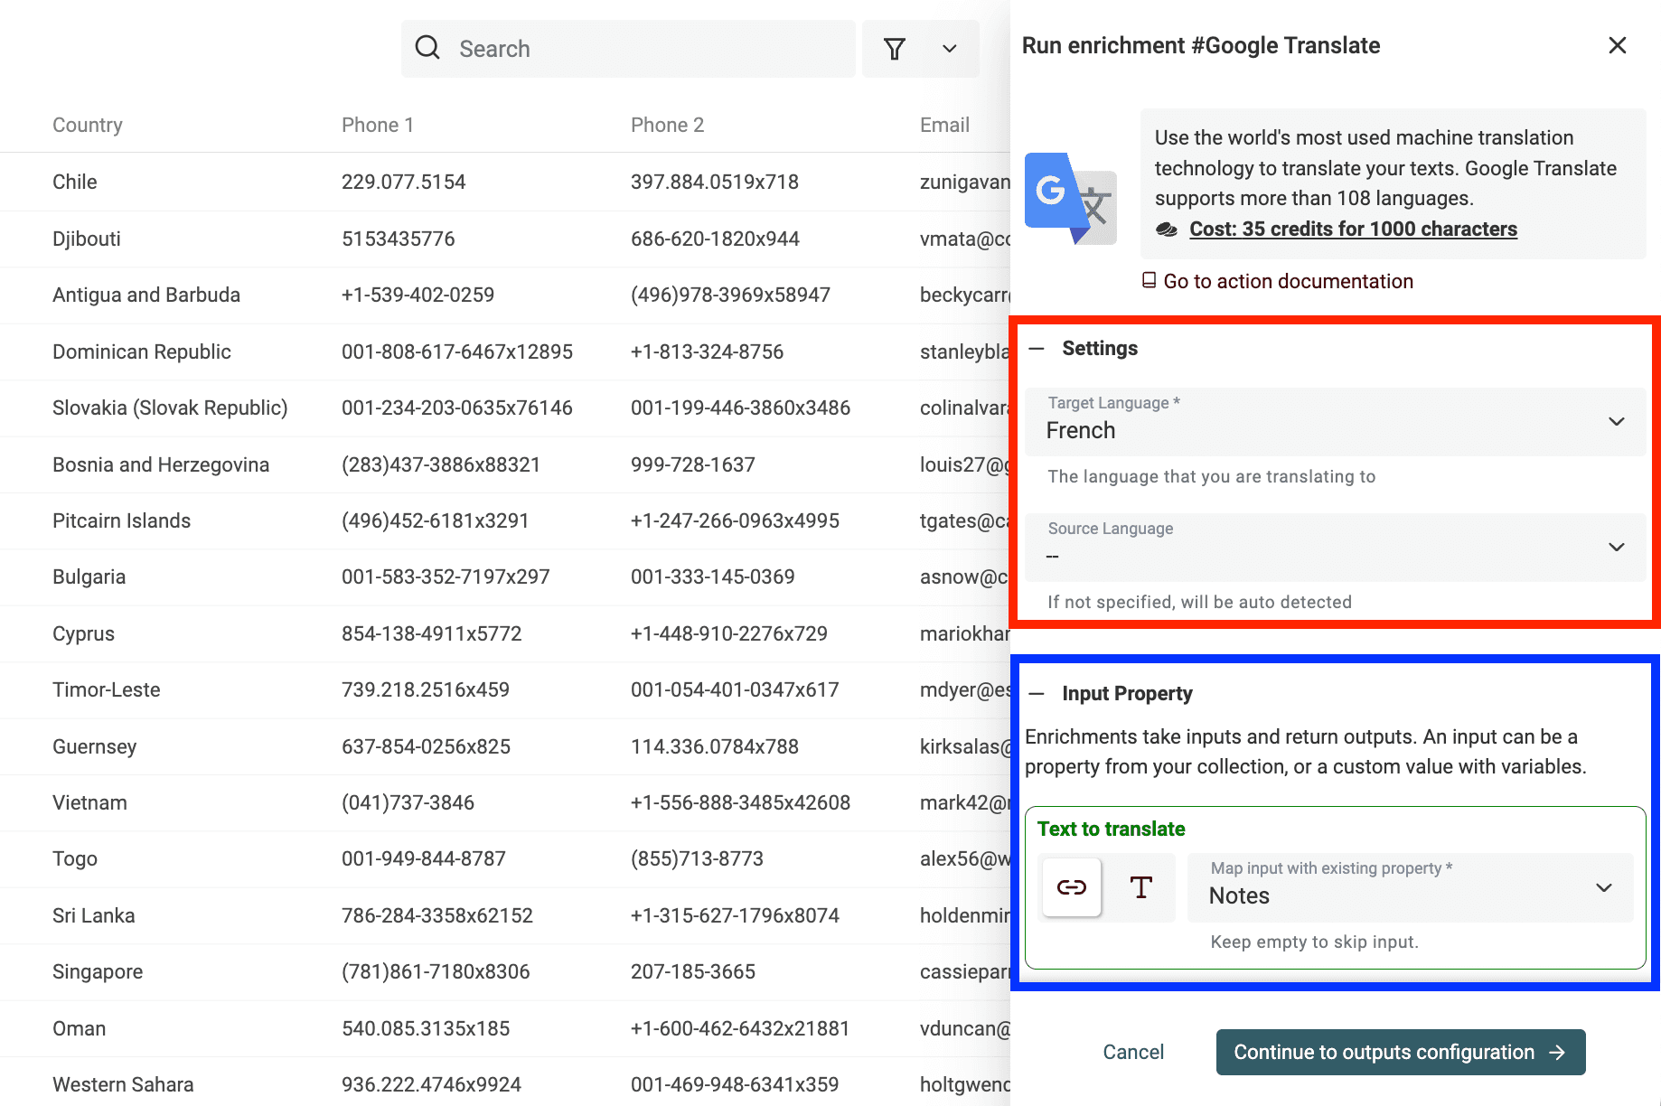Click Vietnam phone (041)737-3846
Image resolution: width=1661 pixels, height=1106 pixels.
408,802
